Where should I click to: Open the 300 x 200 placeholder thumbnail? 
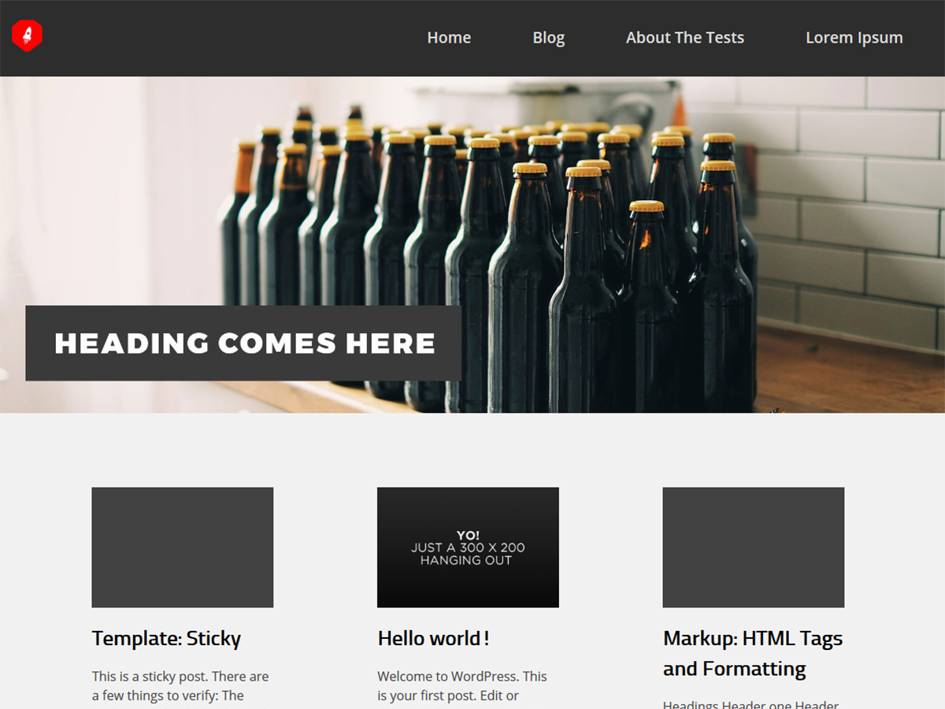click(x=468, y=548)
